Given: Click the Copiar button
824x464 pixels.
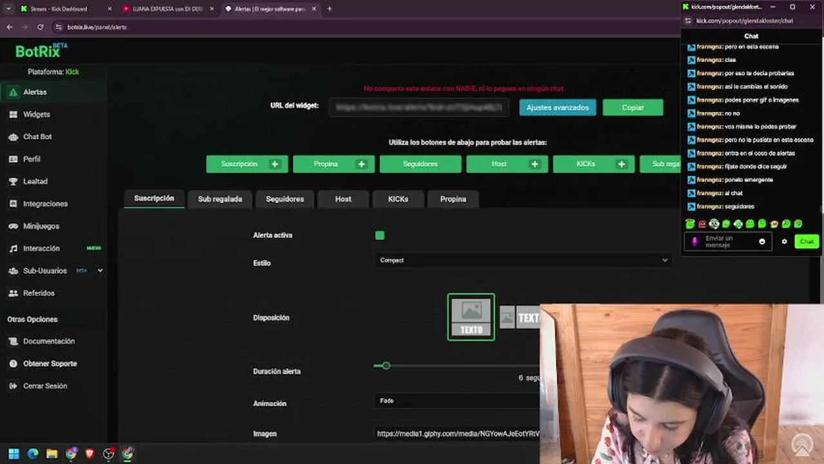Looking at the screenshot, I should 633,108.
